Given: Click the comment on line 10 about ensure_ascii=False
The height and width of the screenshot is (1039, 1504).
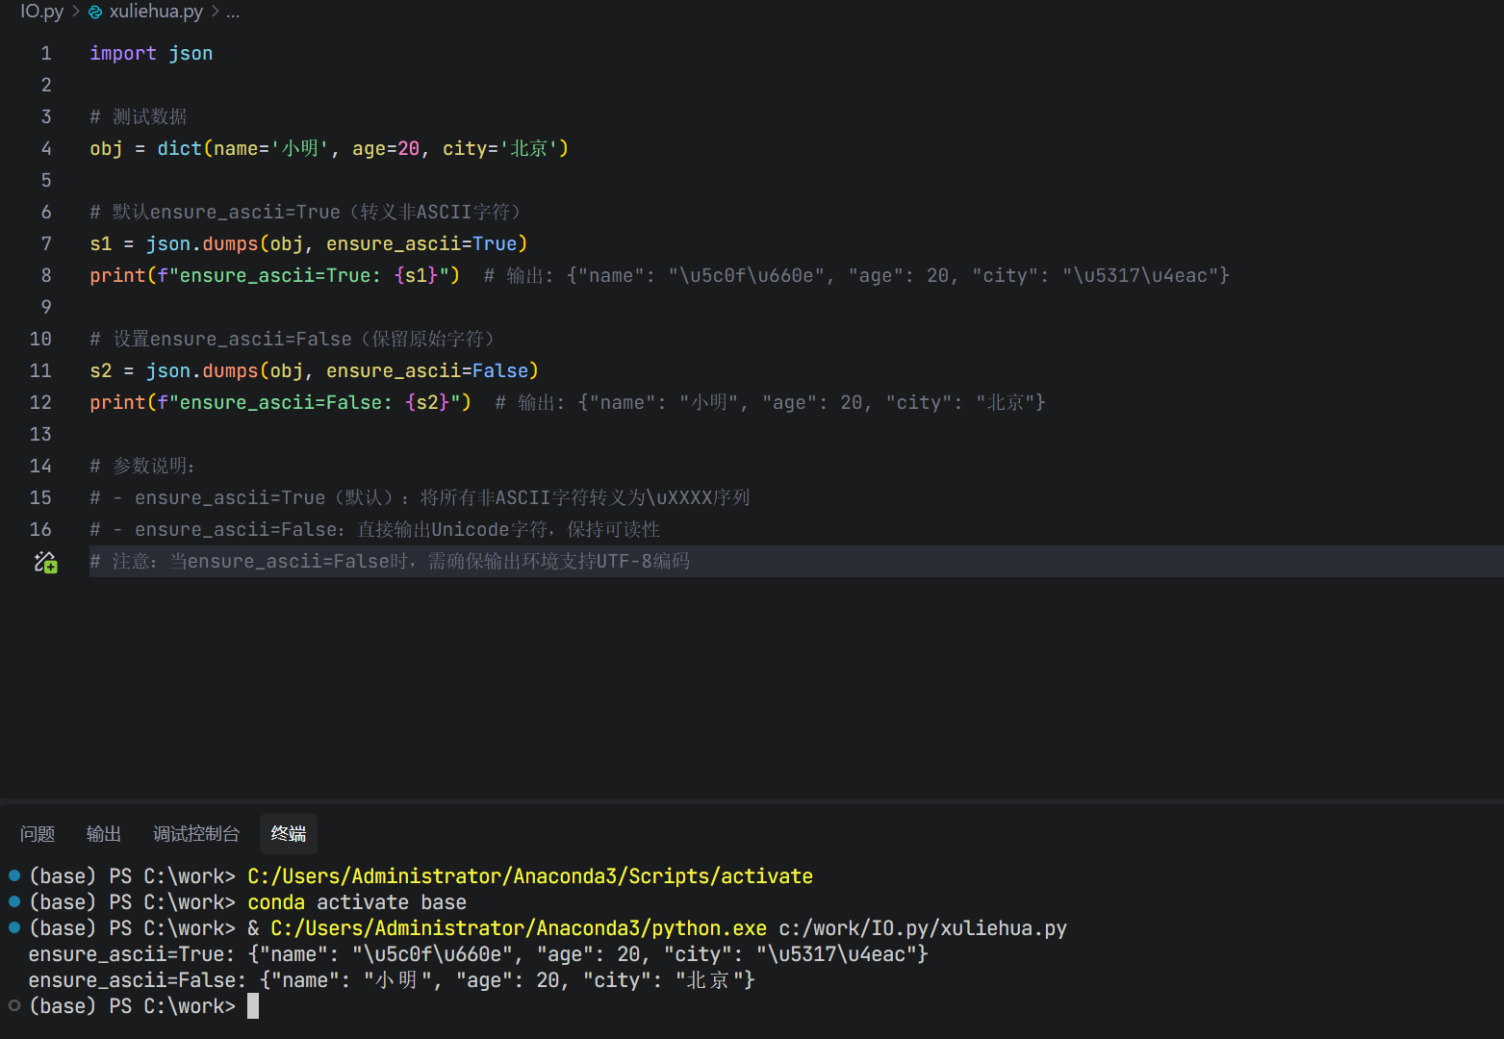Looking at the screenshot, I should [x=293, y=340].
